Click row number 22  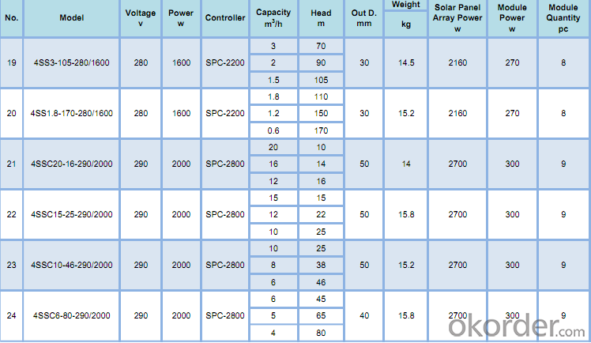(11, 214)
